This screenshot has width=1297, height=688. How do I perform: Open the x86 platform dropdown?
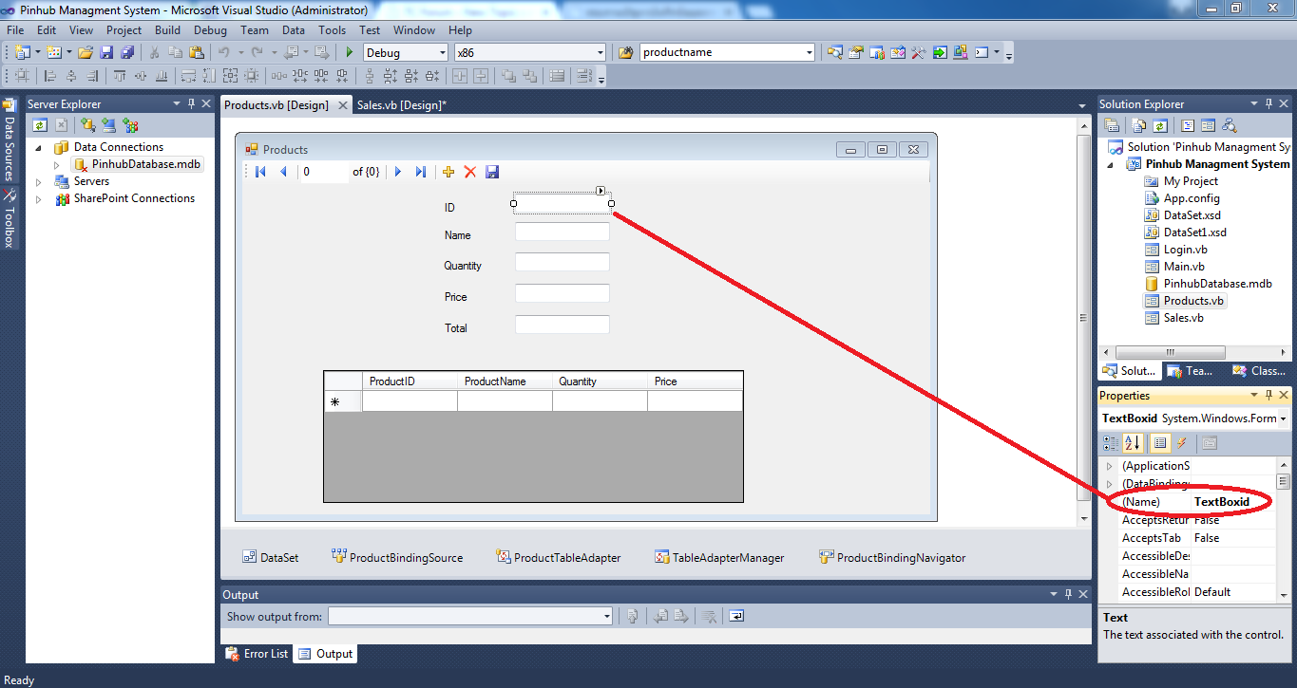click(600, 52)
